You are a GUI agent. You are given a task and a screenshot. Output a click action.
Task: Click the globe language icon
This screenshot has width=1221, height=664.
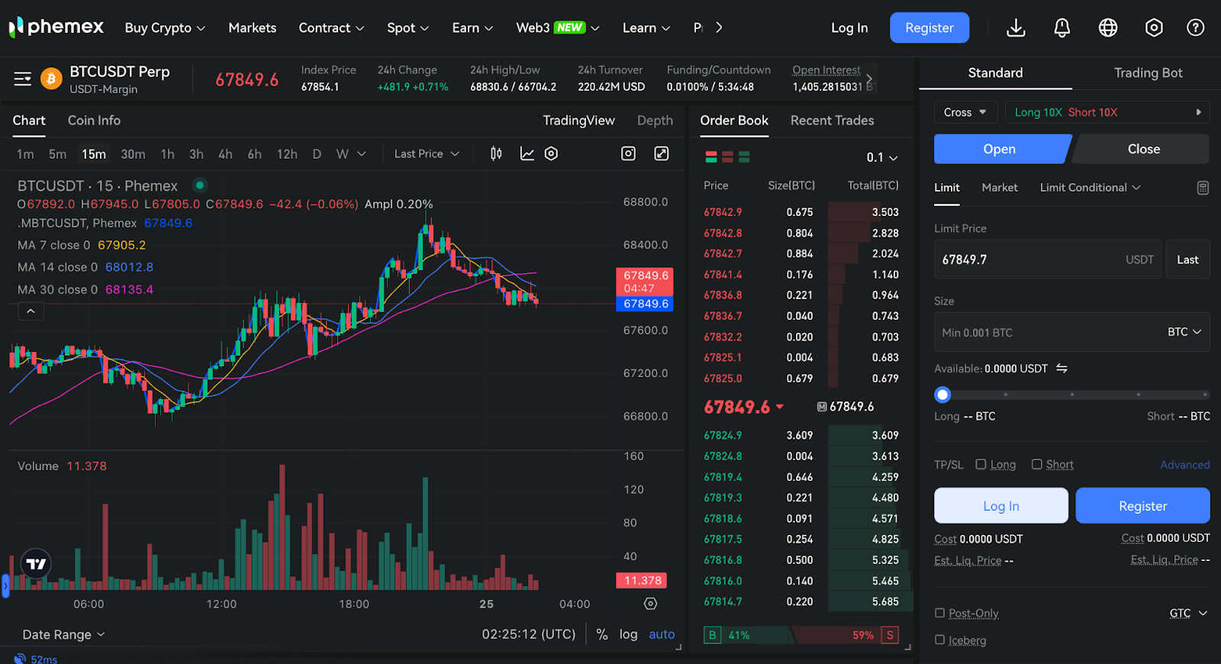[1107, 28]
